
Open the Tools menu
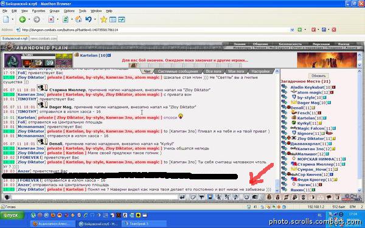[83, 11]
